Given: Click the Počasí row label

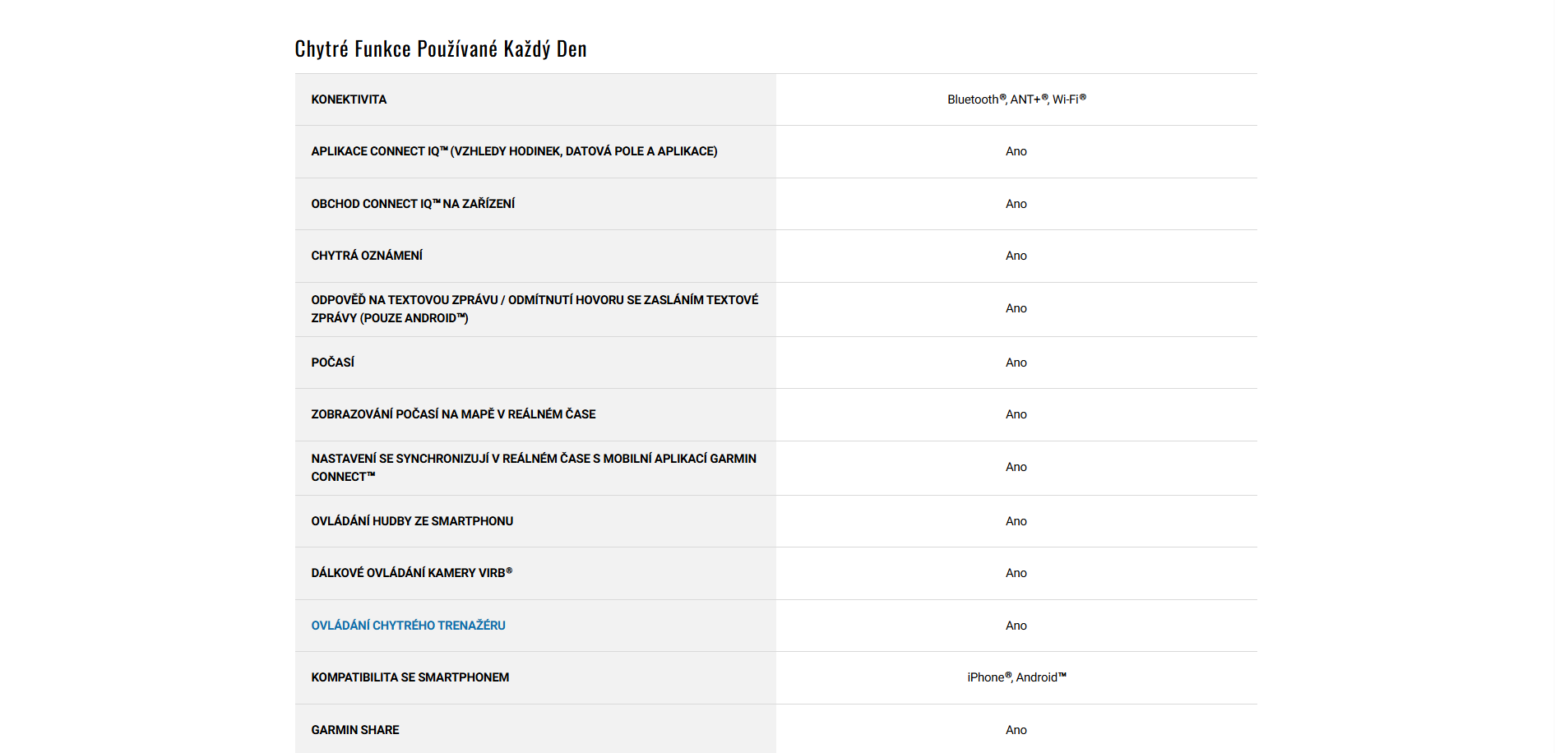Looking at the screenshot, I should pos(332,363).
